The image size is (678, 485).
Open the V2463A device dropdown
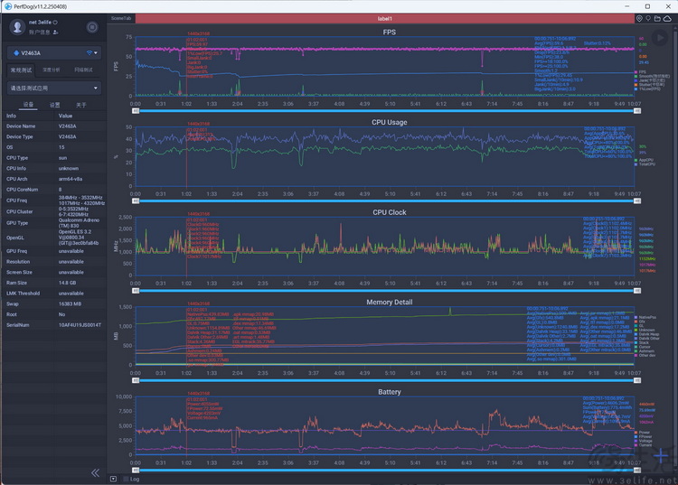[54, 53]
